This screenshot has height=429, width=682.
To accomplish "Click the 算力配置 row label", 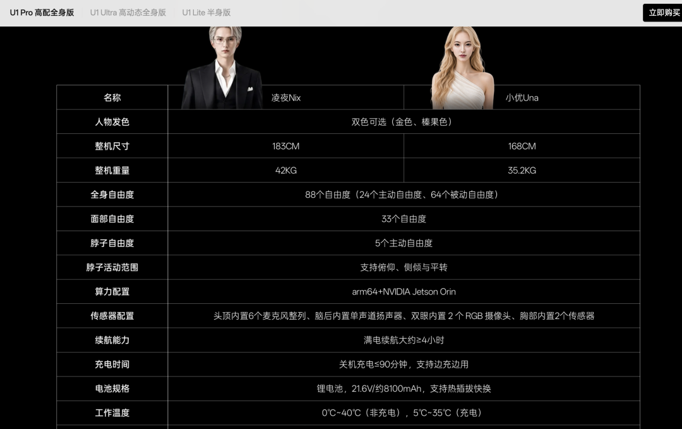I will pyautogui.click(x=112, y=291).
